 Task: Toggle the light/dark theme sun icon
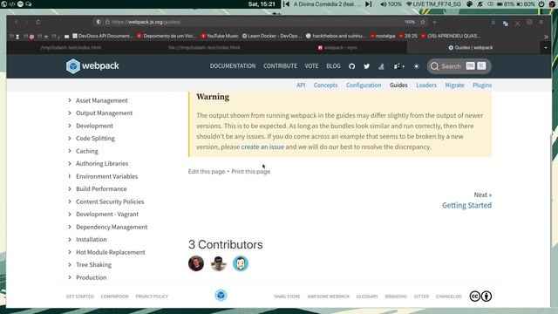point(416,66)
